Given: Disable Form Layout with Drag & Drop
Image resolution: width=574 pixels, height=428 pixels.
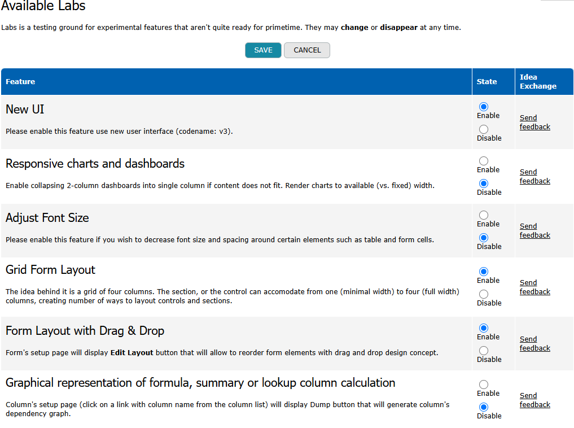Looking at the screenshot, I should pos(484,351).
